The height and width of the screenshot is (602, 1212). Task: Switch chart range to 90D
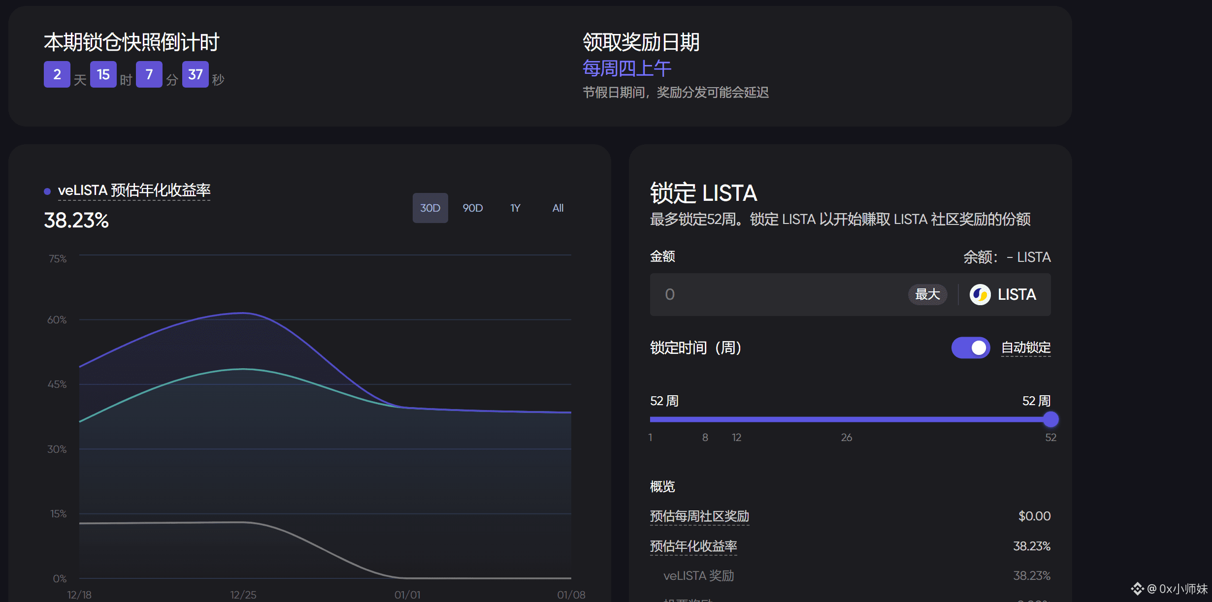coord(472,208)
